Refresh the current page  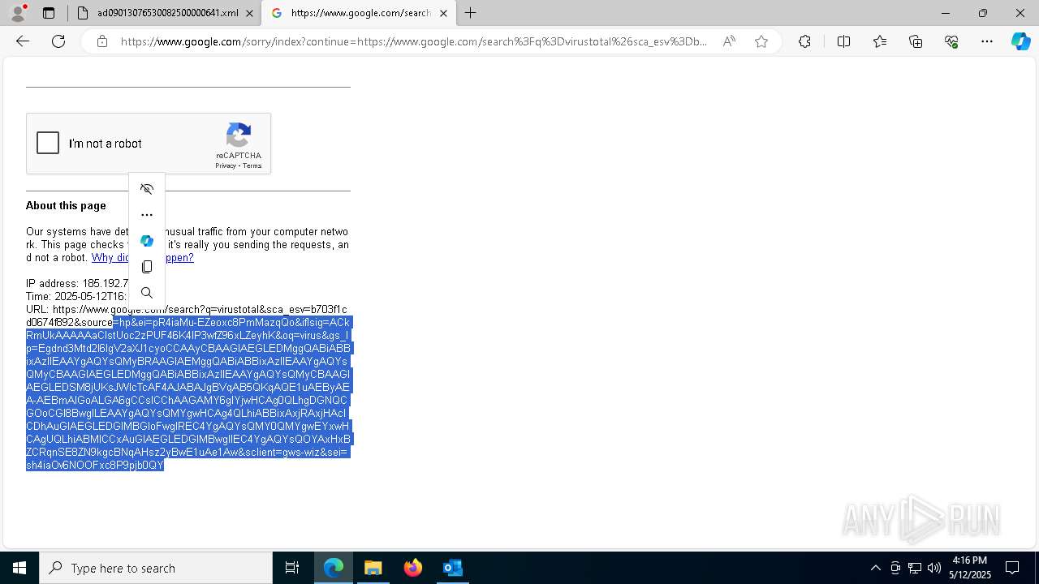pos(58,41)
